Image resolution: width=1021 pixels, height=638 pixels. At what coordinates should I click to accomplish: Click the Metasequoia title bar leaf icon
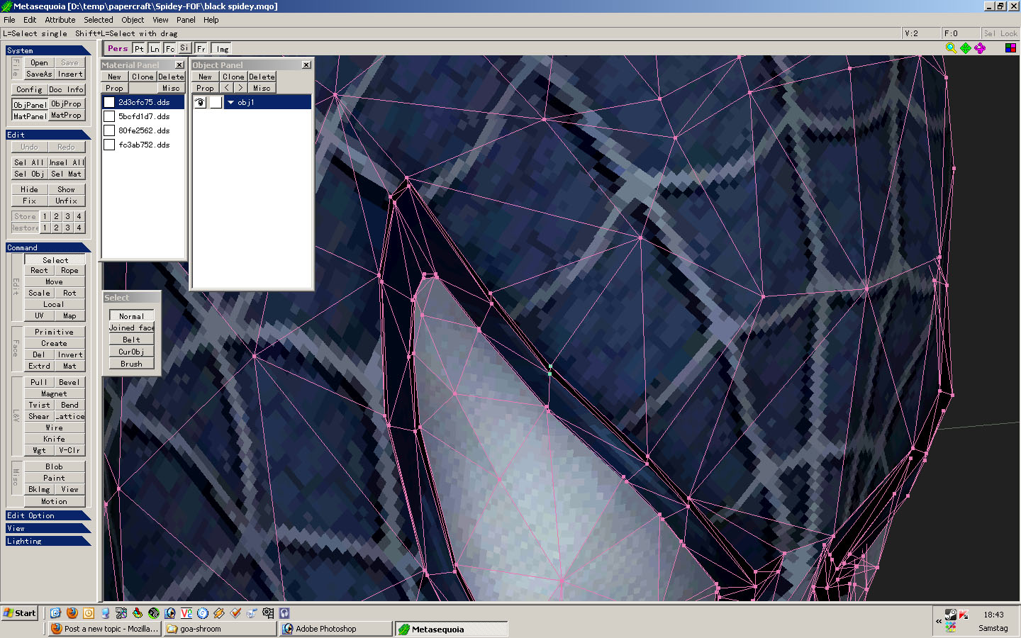coord(7,6)
